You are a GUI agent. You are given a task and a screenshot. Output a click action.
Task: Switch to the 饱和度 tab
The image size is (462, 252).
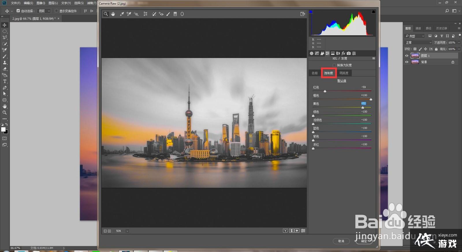pos(329,73)
